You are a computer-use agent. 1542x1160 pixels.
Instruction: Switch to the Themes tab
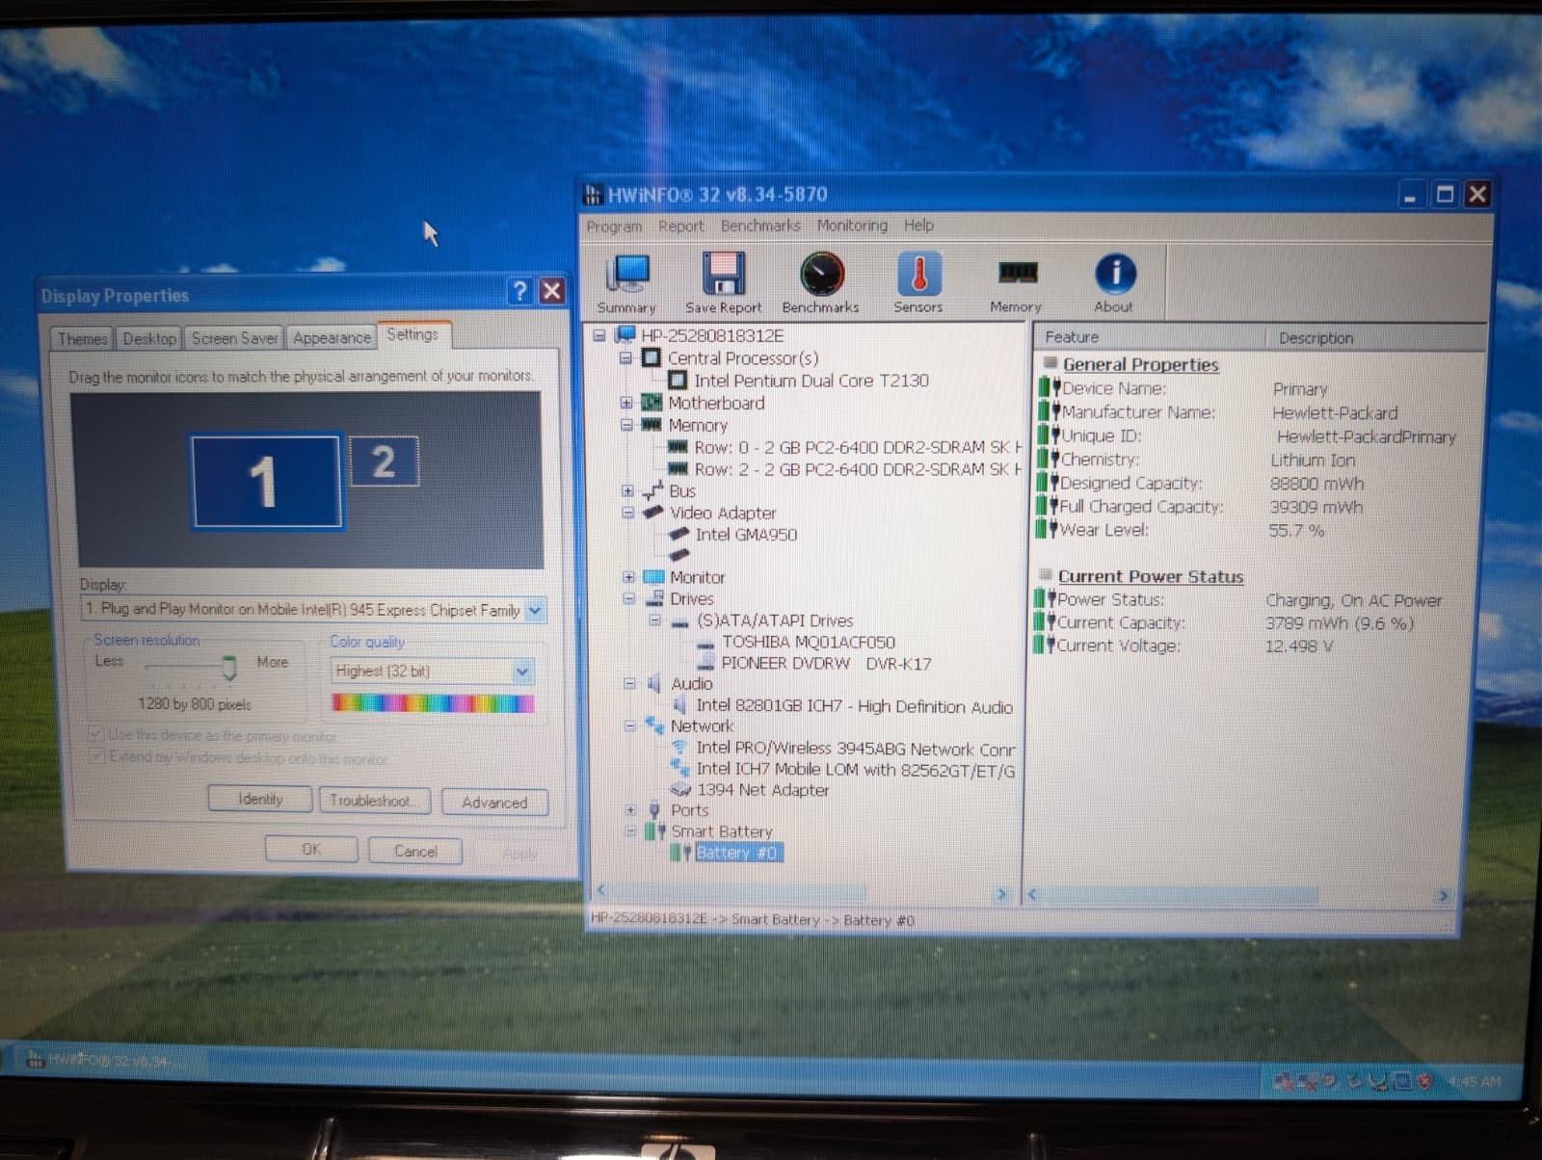click(x=82, y=339)
